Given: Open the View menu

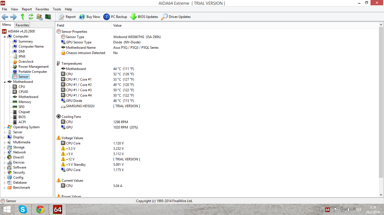Looking at the screenshot, I should click(14, 9).
